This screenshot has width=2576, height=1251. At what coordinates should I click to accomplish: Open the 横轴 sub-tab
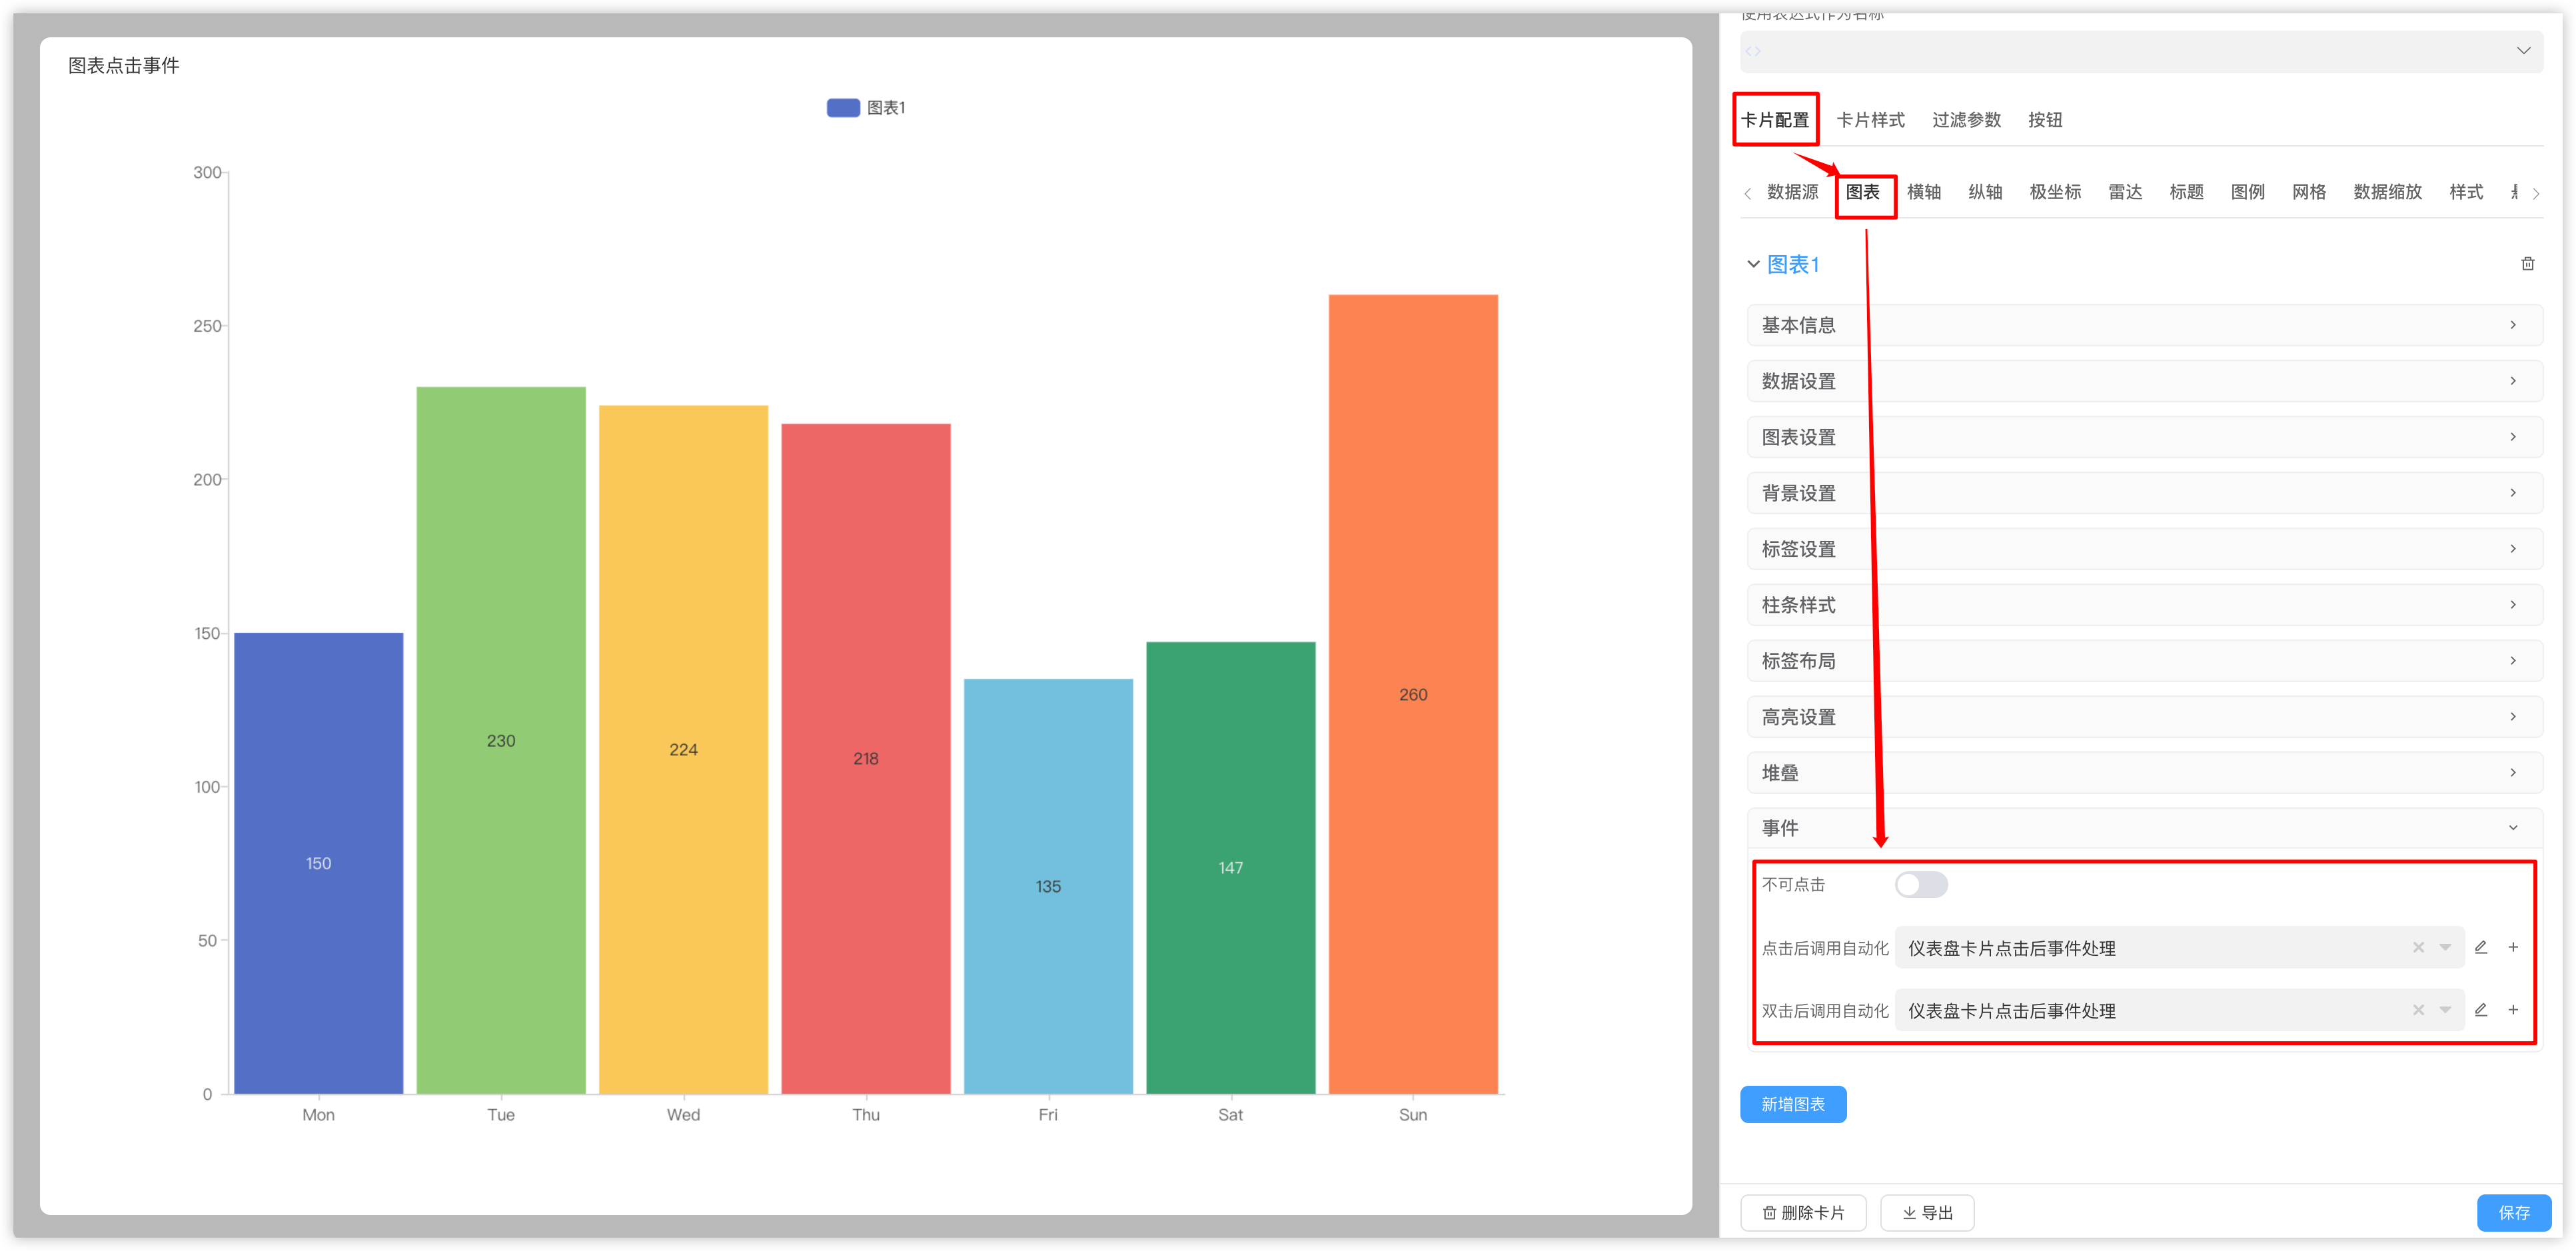(x=1923, y=192)
